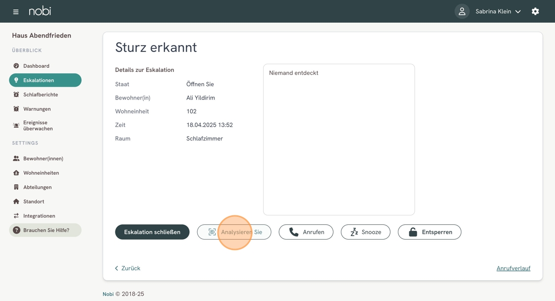Screen dimensions: 555x301
Task: Open the Anrufverlauf call history link
Action: 513,268
